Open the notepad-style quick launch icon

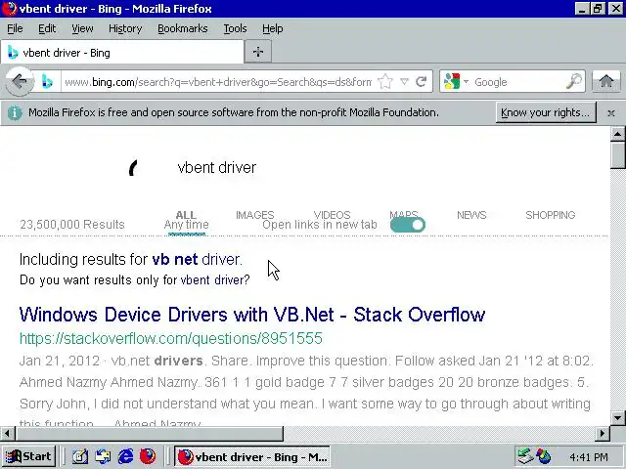[80, 456]
